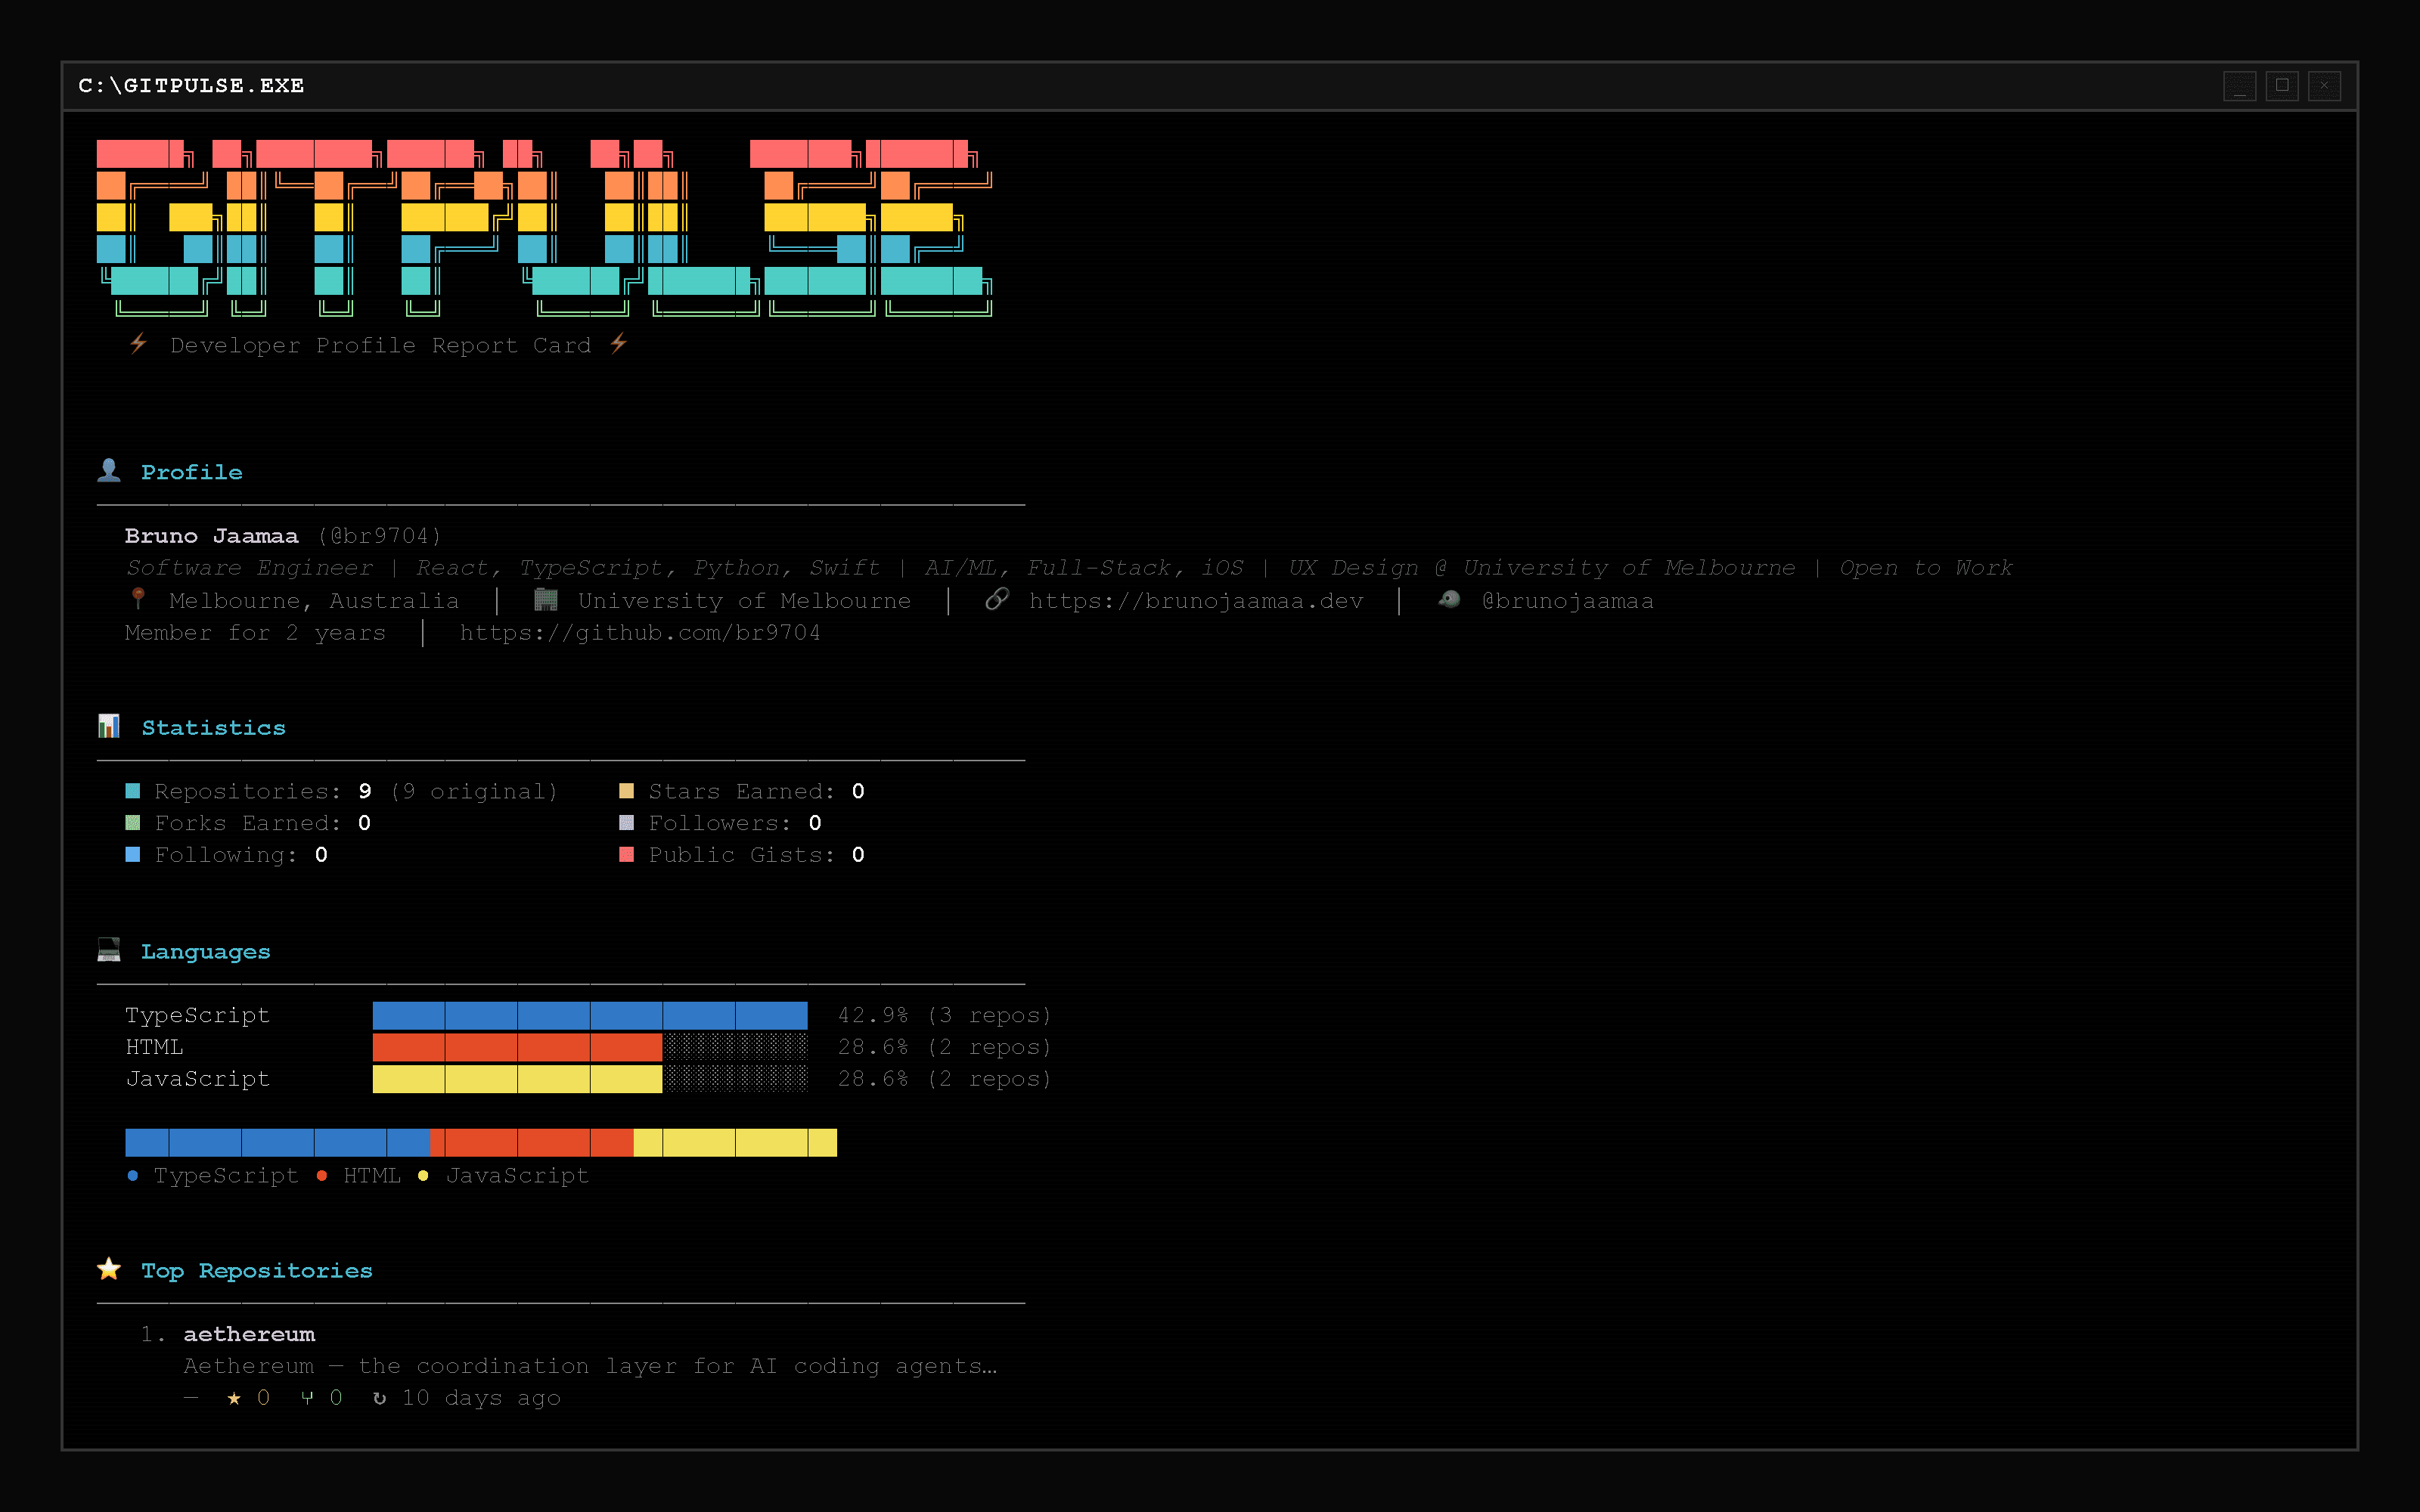This screenshot has height=1512, width=2420.
Task: Click the aethereum description text
Action: (590, 1367)
